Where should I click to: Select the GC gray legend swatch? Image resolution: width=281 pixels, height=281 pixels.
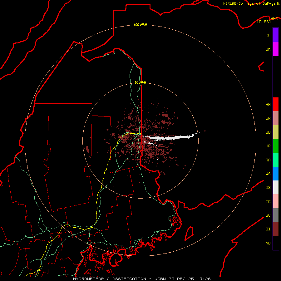(276, 215)
